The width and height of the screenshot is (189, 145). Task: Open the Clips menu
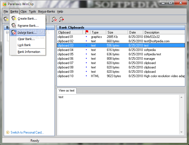tap(23, 11)
